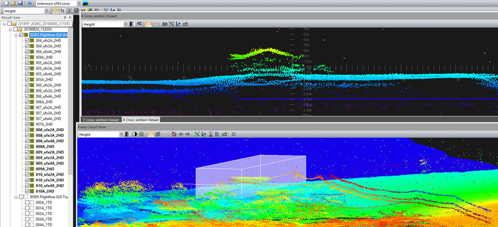Select the 010A_2HD tree item

click(x=45, y=191)
